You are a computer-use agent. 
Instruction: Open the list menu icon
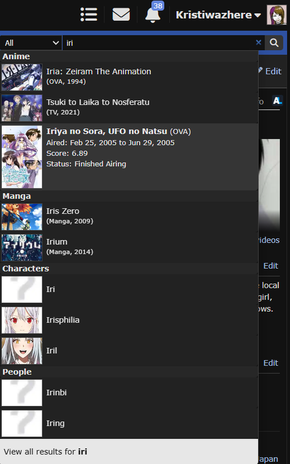89,14
